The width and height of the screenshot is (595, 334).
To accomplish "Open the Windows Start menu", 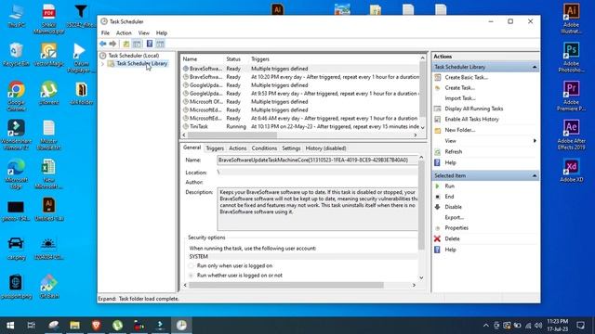I will coord(10,326).
